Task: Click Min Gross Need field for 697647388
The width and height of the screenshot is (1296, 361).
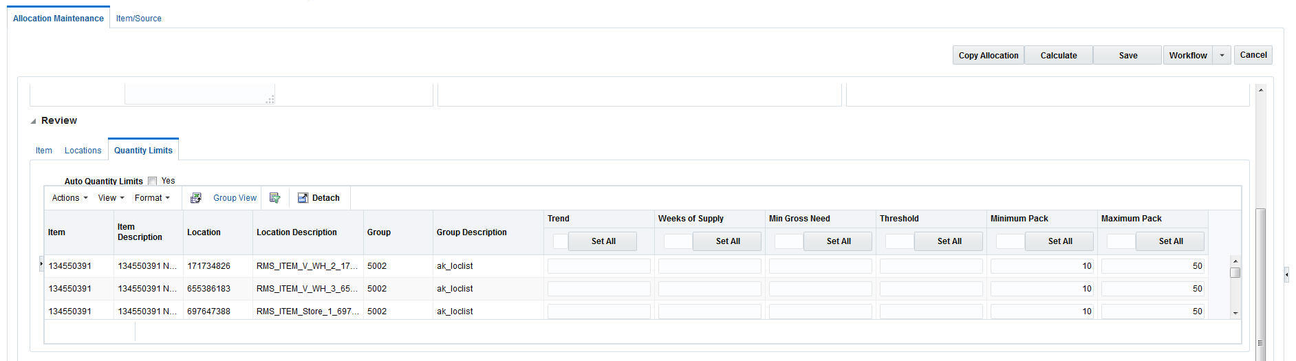Action: pos(821,311)
